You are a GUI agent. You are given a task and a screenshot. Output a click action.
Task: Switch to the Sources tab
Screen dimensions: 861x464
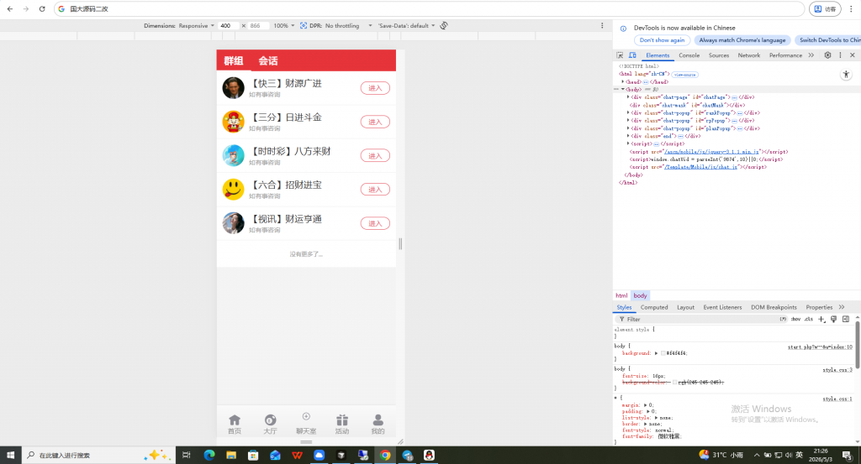click(x=718, y=55)
